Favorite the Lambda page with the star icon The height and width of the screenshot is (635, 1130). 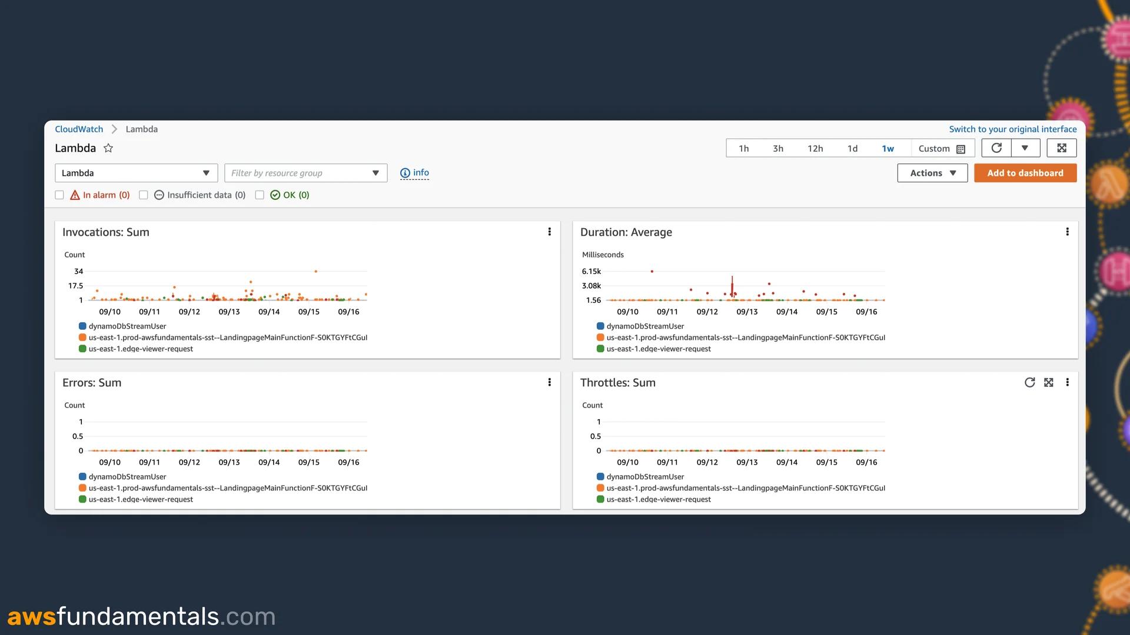pyautogui.click(x=108, y=148)
